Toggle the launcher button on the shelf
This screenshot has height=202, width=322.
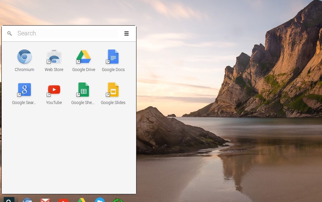coord(9,200)
